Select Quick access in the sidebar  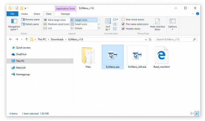(x=21, y=48)
